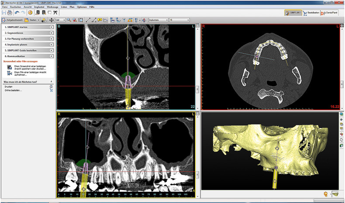Open the implant number 16 dropdown
This screenshot has height=203, width=345.
pos(179,20)
